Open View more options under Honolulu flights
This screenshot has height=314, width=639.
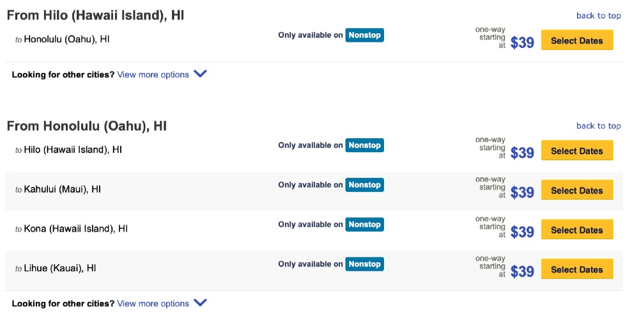pyautogui.click(x=153, y=303)
